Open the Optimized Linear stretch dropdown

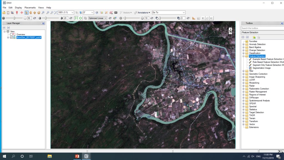coord(105,18)
